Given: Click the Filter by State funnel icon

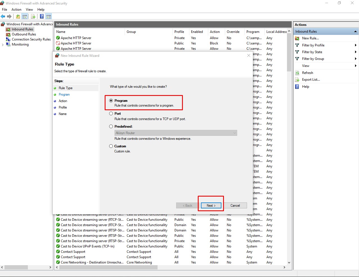Looking at the screenshot, I should [x=297, y=52].
